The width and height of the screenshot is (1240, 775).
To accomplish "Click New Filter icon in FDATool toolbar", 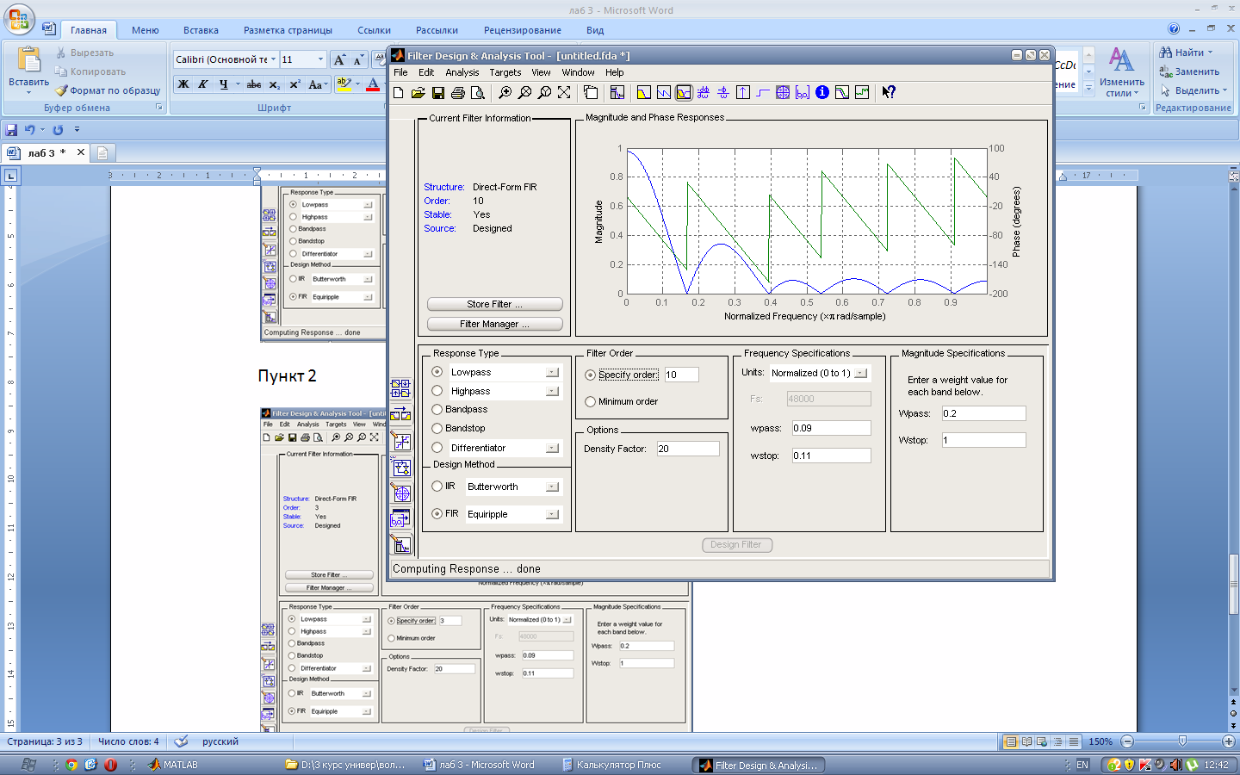I will (x=399, y=92).
